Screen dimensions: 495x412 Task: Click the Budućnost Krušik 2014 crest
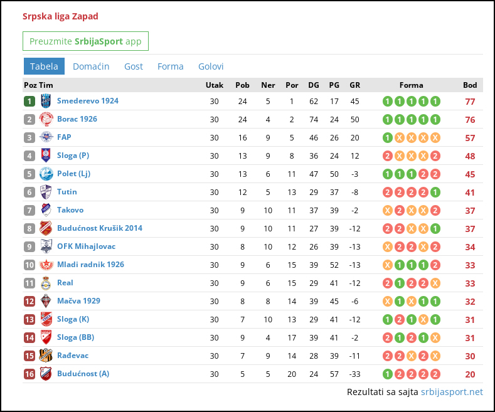(46, 228)
